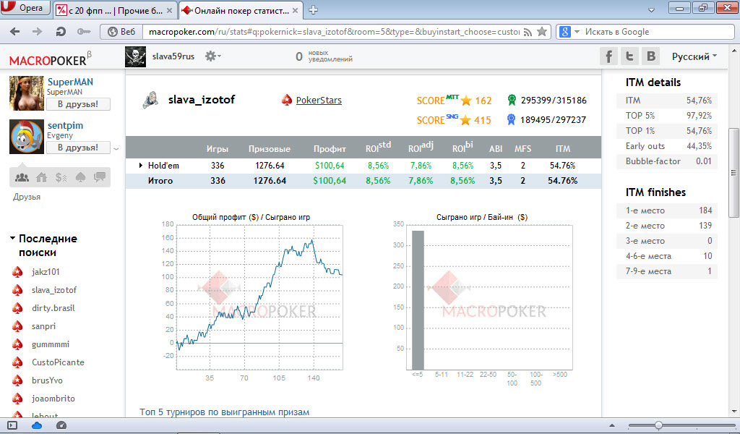Open the VKontakte share icon
The width and height of the screenshot is (740, 434).
[651, 56]
